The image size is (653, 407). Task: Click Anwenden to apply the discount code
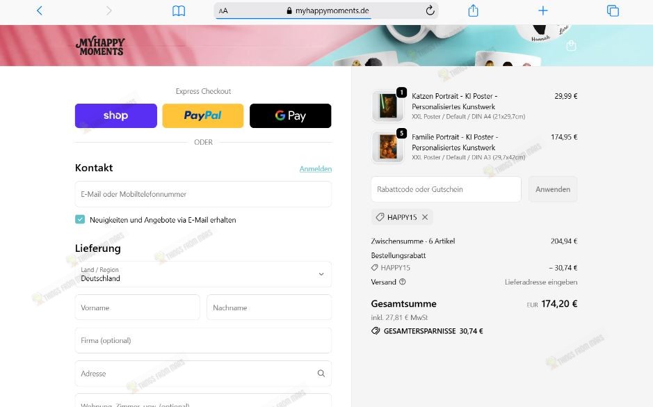(552, 189)
